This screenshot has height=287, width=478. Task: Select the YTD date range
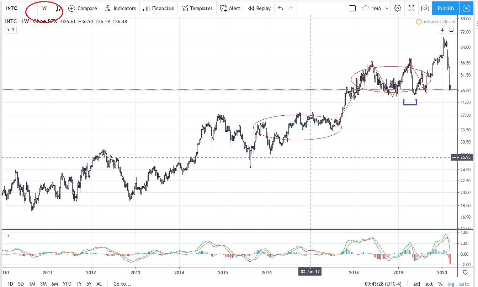67,284
